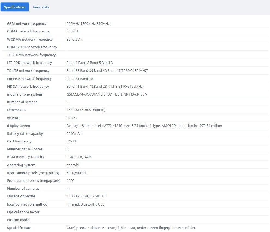Click the mobile phone system value list
Image resolution: width=270 pixels, height=232 pixels.
pos(107,94)
